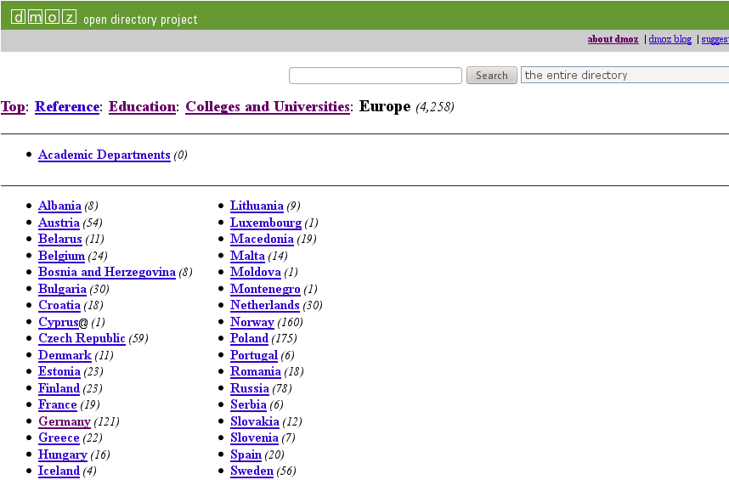The height and width of the screenshot is (480, 729).
Task: Browse the Poland universities listing
Action: (x=249, y=339)
